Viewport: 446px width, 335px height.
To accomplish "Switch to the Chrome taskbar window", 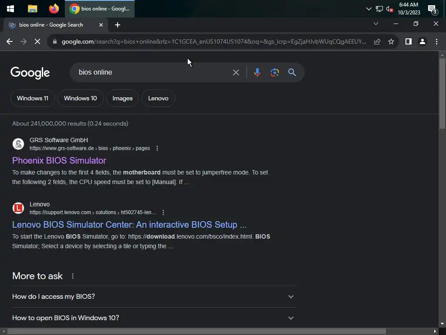I will 100,9.
